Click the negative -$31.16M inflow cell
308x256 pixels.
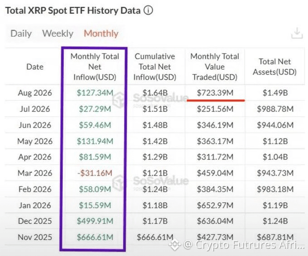pos(95,173)
